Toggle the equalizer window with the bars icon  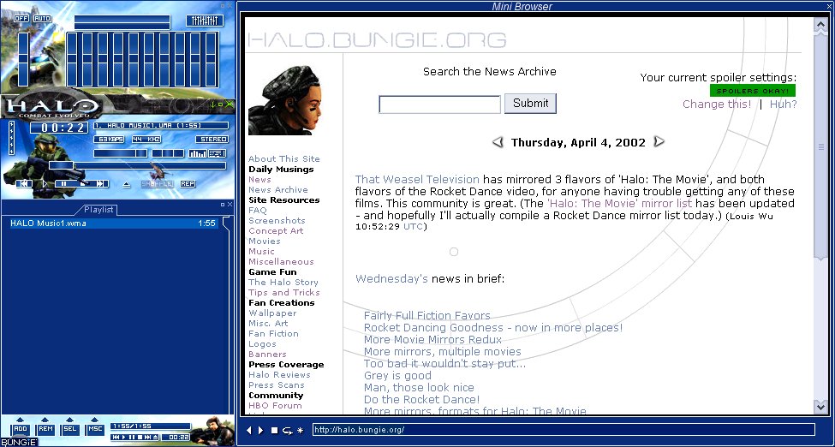198,153
